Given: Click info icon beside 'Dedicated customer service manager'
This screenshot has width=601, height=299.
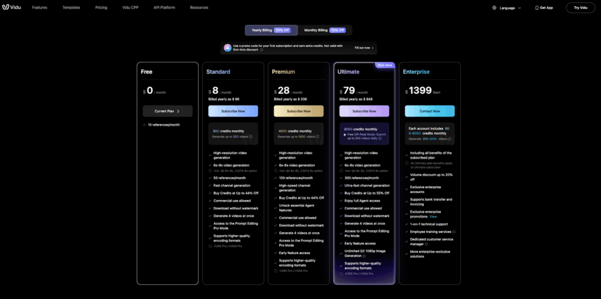Looking at the screenshot, I should 426,244.
